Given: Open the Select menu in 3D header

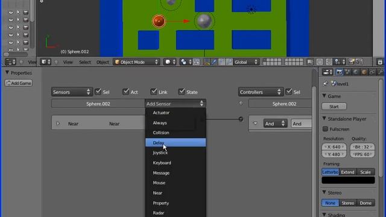Looking at the screenshot, I should pyautogui.click(x=85, y=62).
